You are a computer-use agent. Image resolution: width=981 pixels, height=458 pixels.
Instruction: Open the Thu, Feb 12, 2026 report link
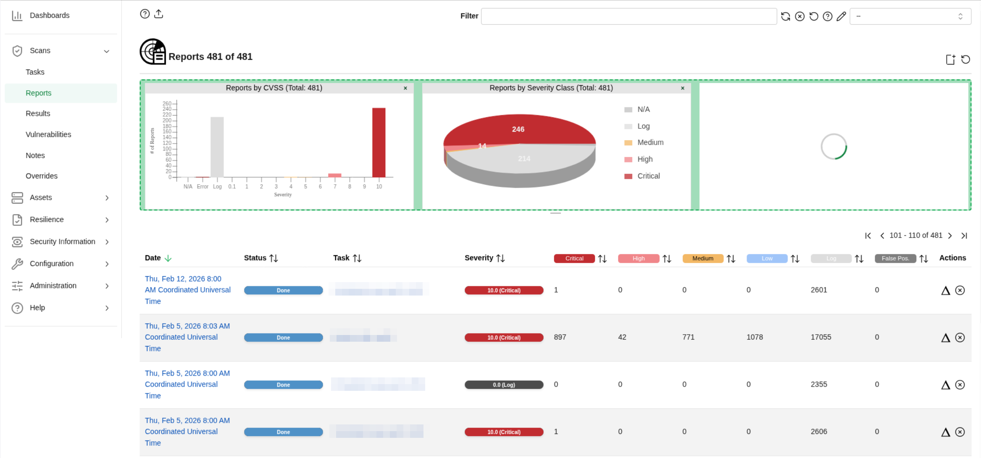coord(188,290)
